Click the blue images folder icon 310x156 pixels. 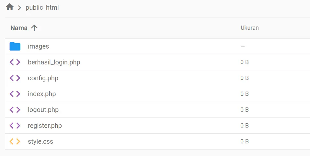15,46
